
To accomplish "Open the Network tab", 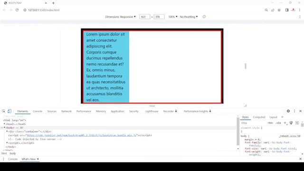I will 66,111.
